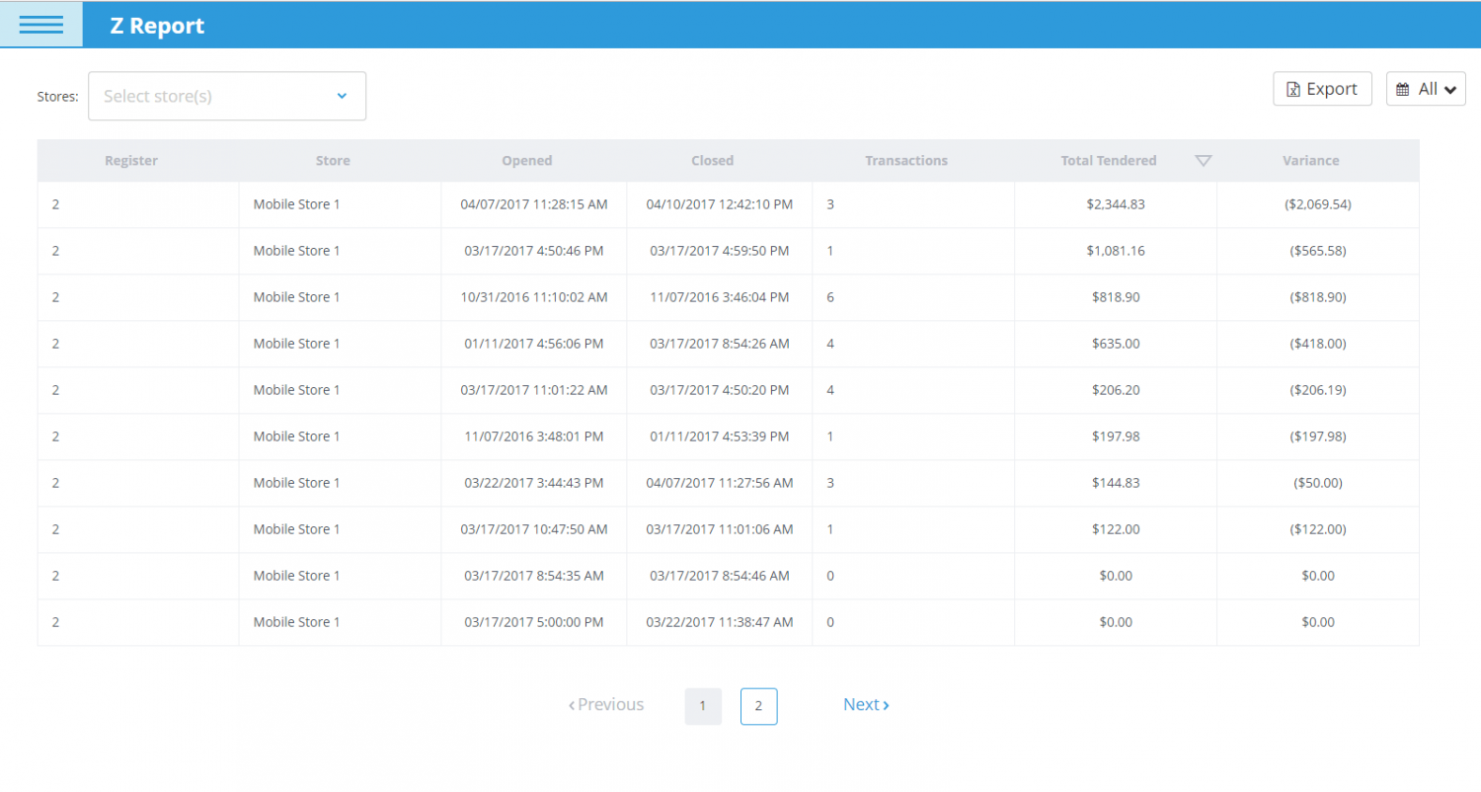This screenshot has height=792, width=1481.
Task: Click the chevron on the store selector
Action: pyautogui.click(x=342, y=96)
